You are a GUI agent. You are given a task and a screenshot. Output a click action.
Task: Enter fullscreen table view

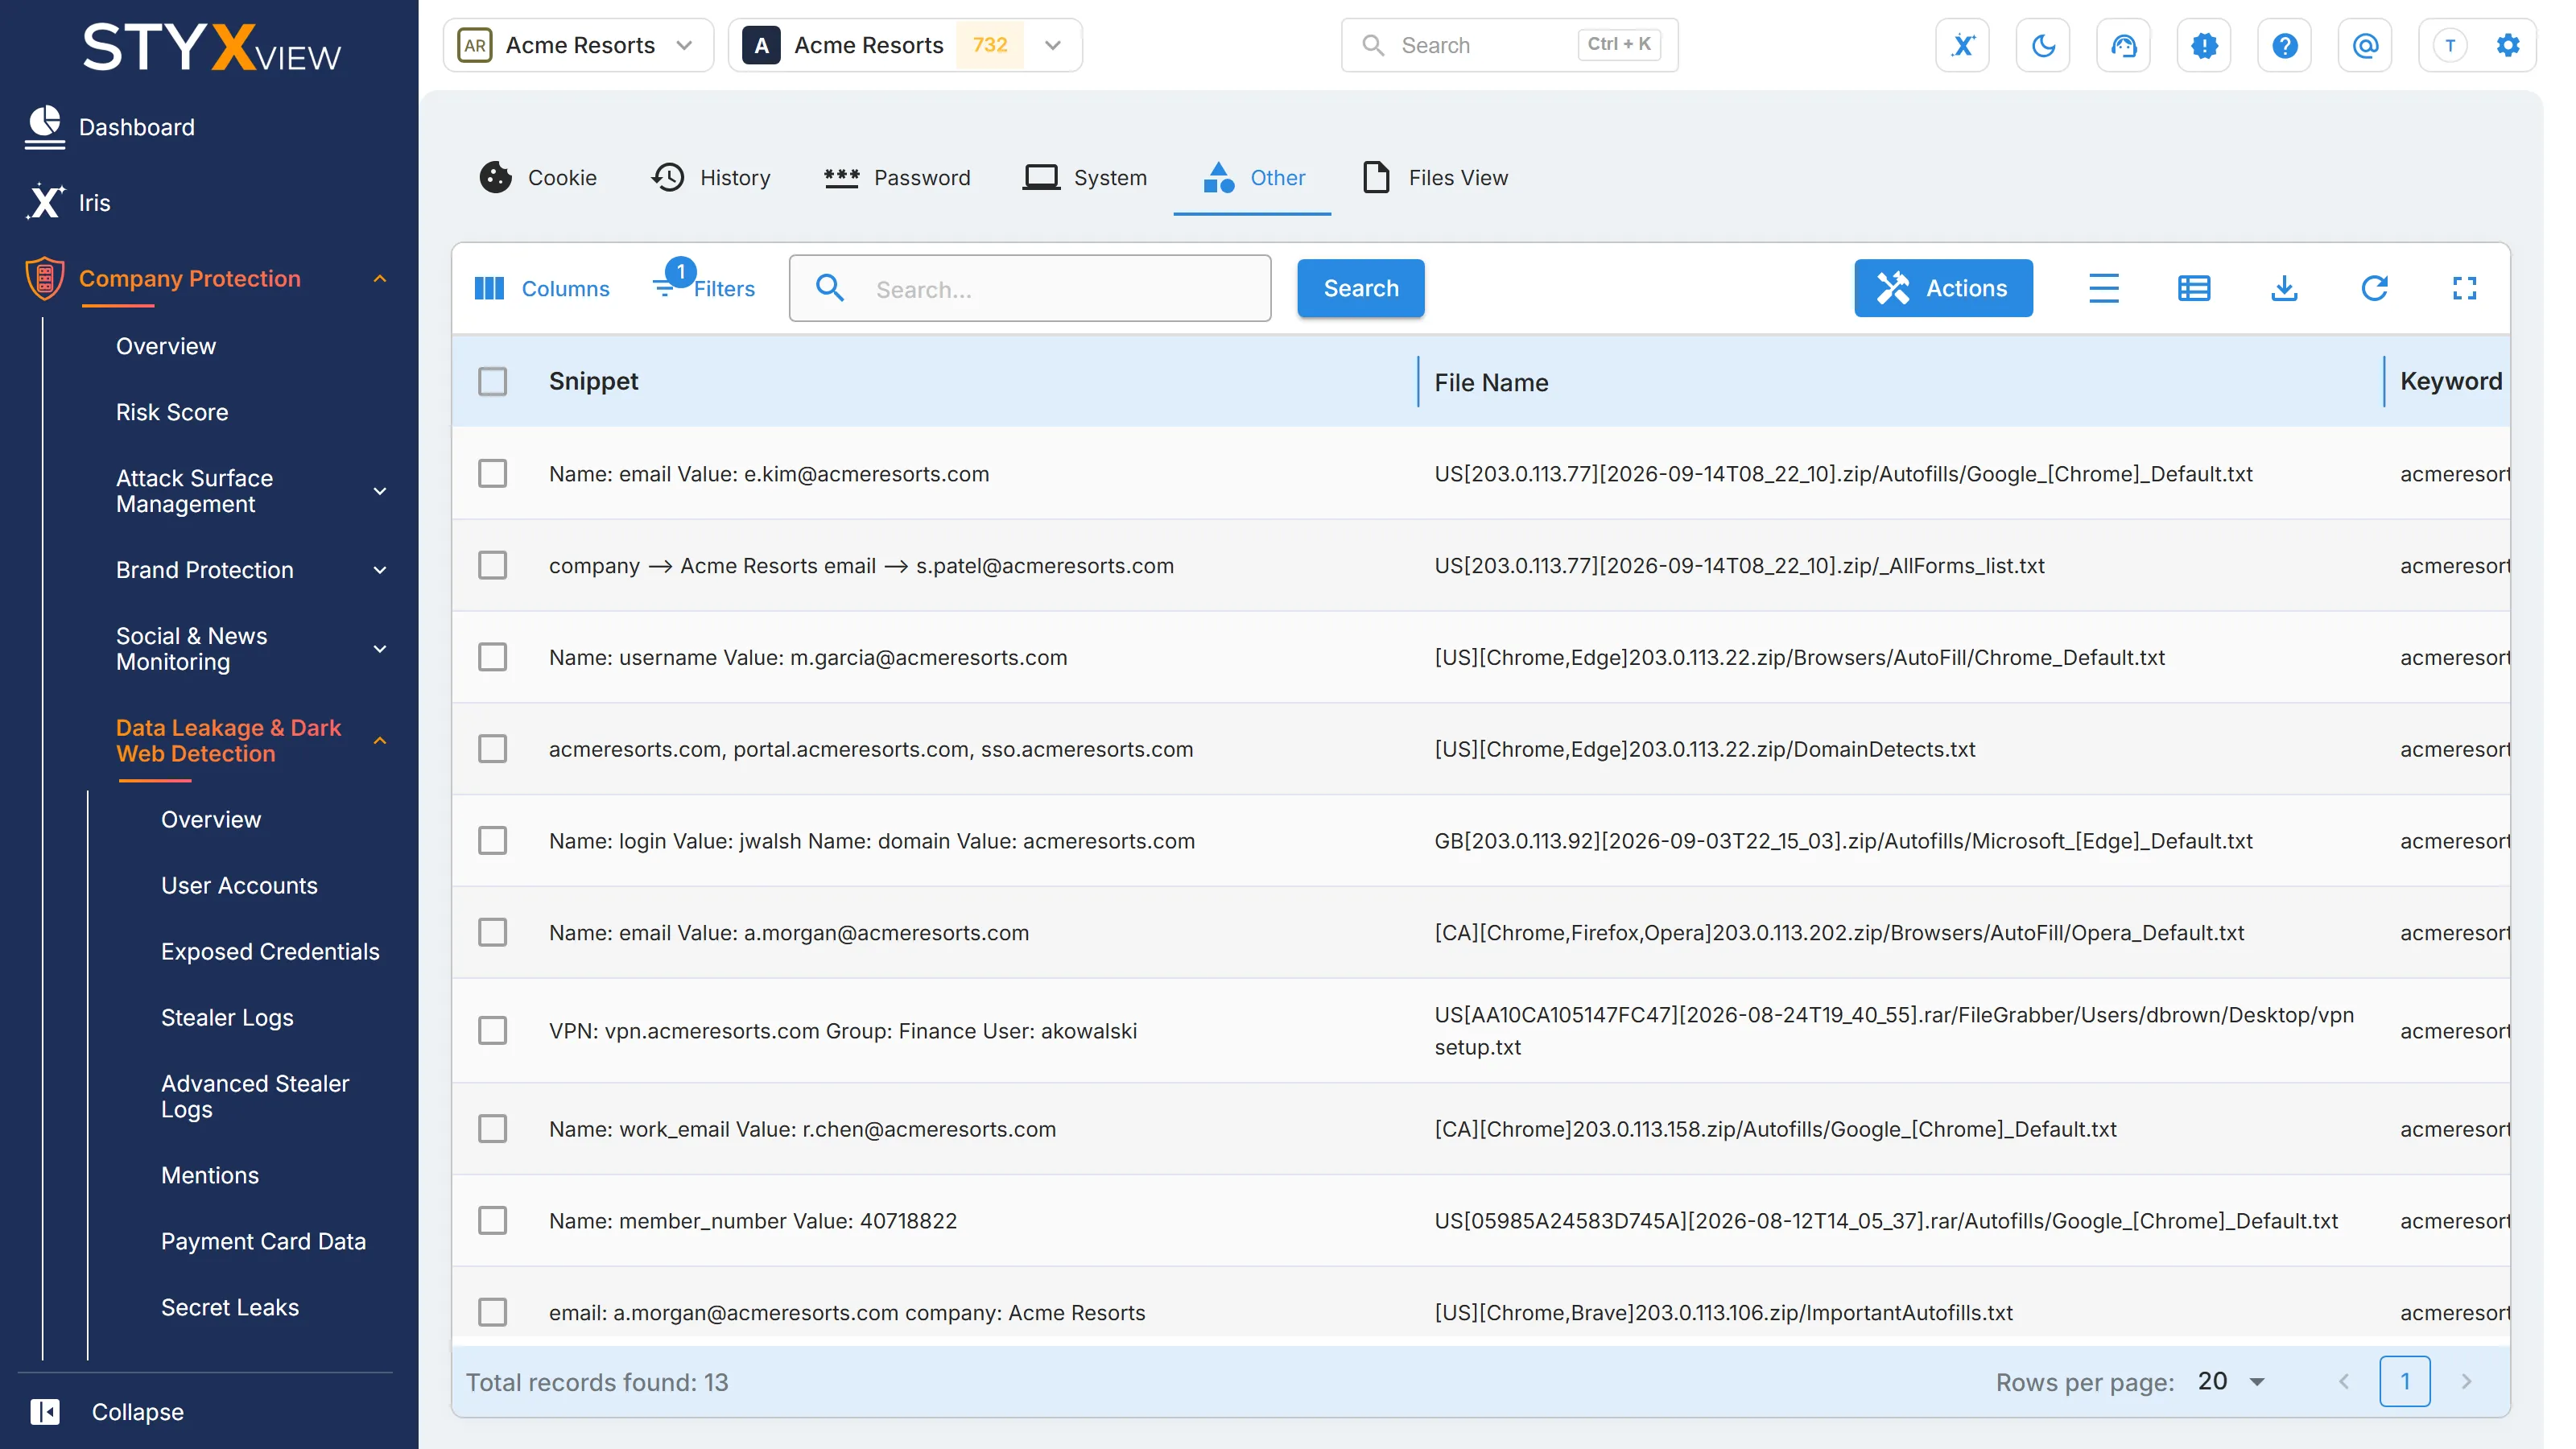point(2464,288)
